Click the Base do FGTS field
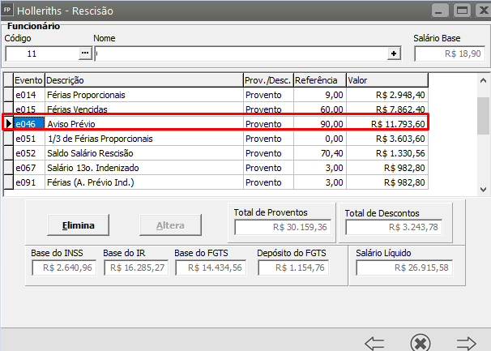The image size is (491, 351). (x=211, y=268)
